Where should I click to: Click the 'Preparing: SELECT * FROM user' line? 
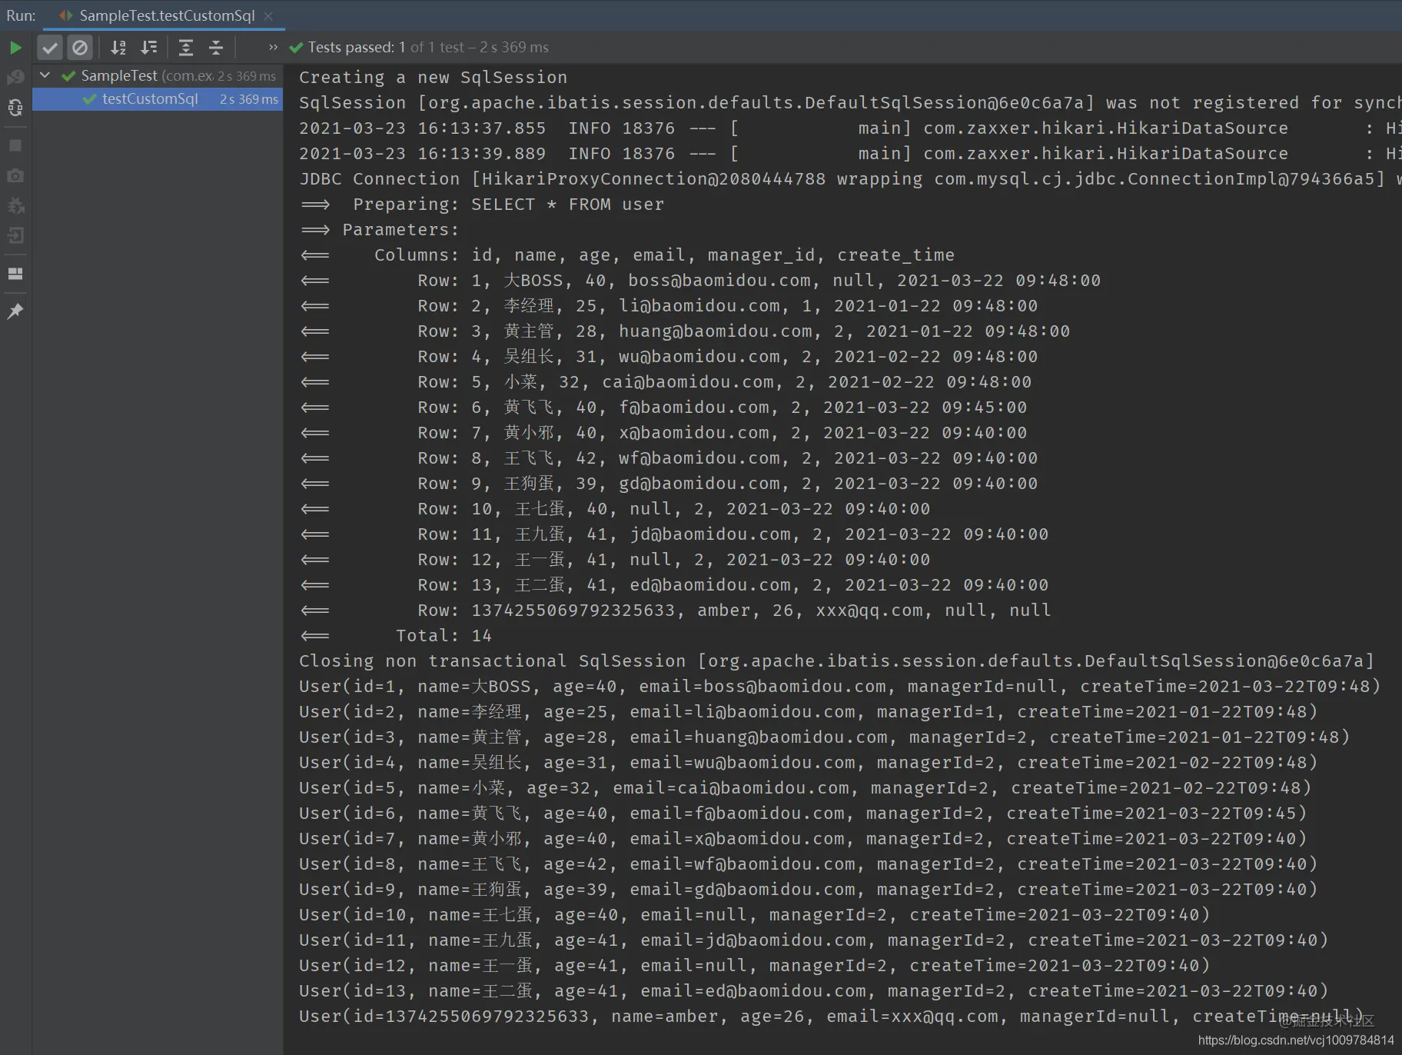click(x=482, y=205)
